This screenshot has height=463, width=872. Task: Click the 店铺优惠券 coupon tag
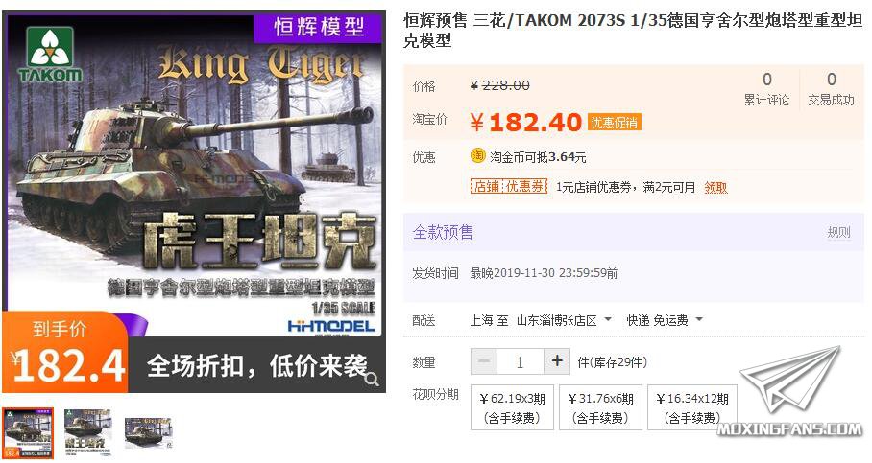(x=509, y=187)
